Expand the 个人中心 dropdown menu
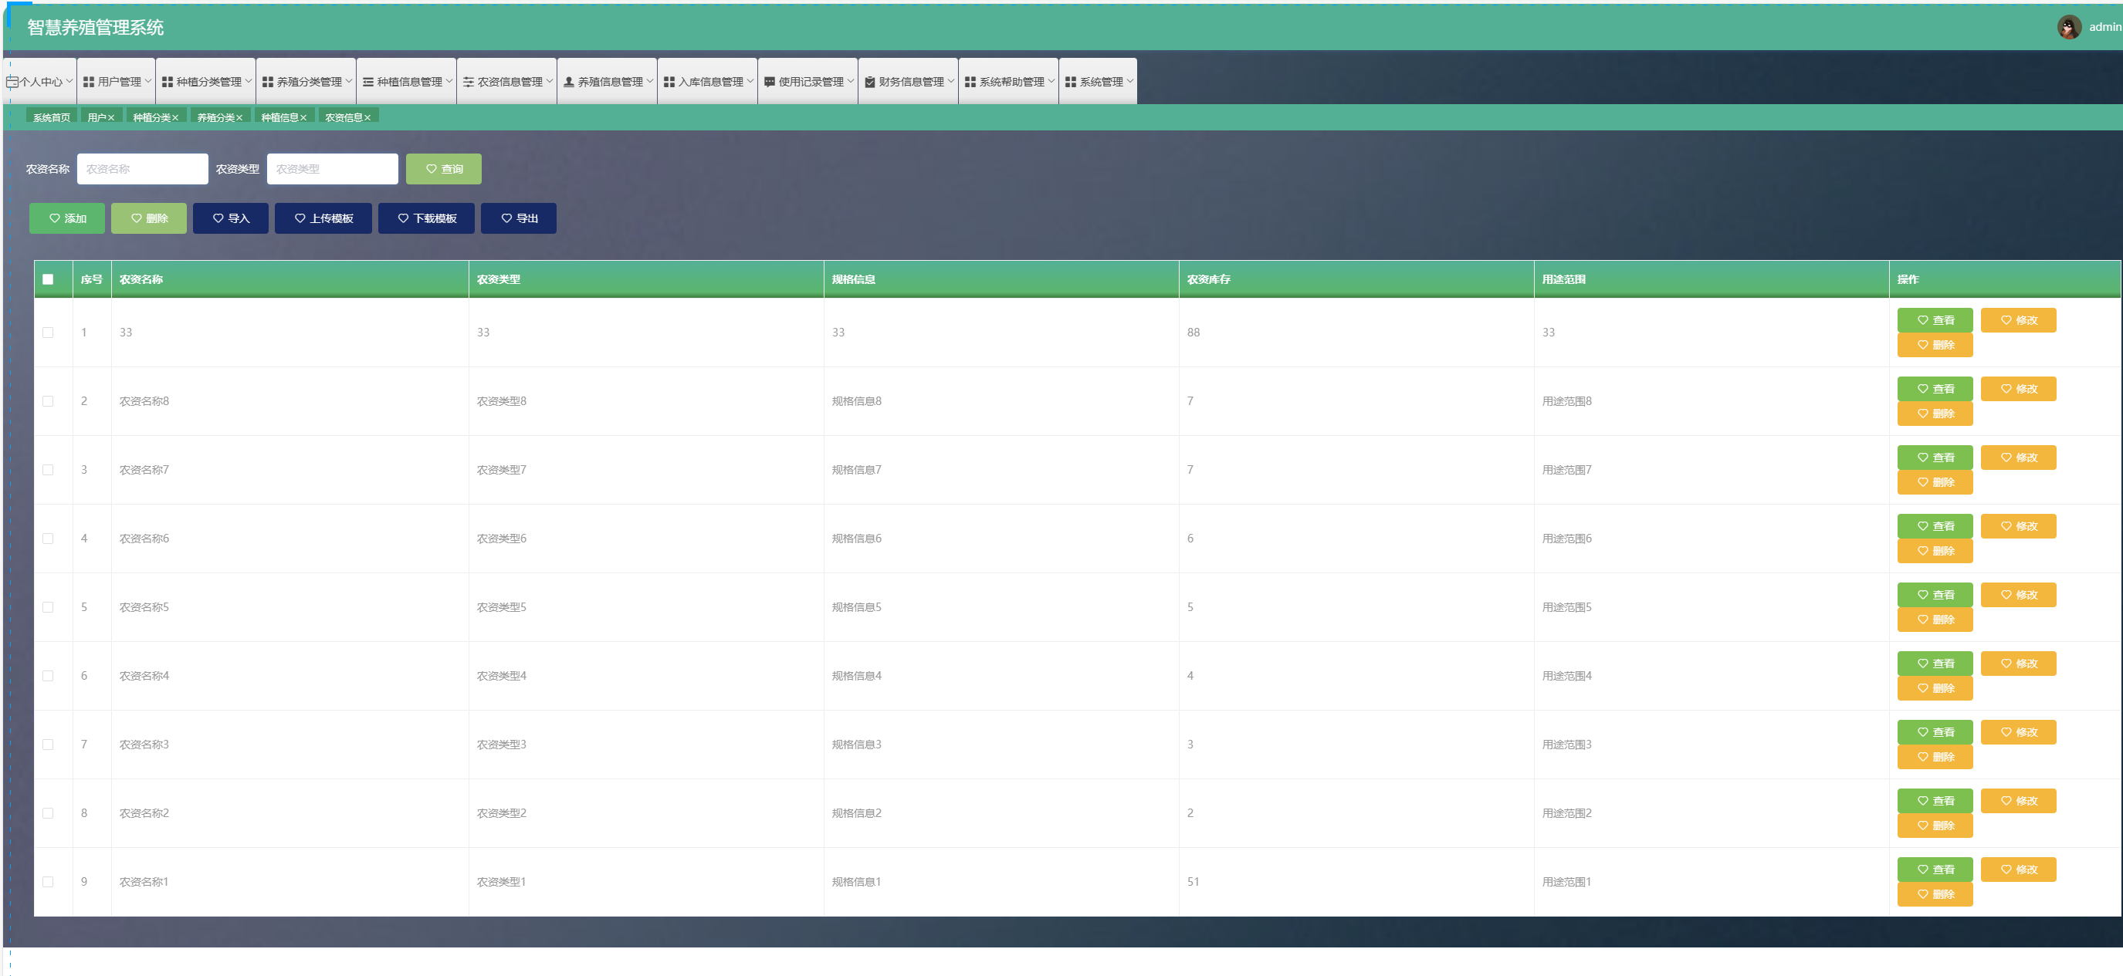2123x976 pixels. [39, 82]
